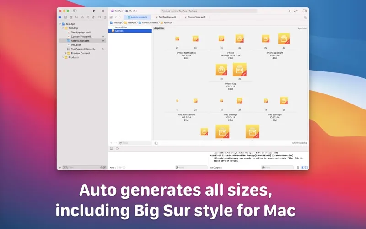Open the Find navigator magnifier icon
Screen dimensions: 366x229
76,17
